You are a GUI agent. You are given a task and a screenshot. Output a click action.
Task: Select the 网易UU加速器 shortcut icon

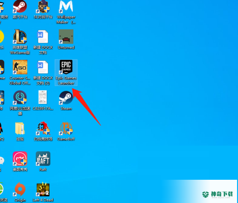point(20,98)
